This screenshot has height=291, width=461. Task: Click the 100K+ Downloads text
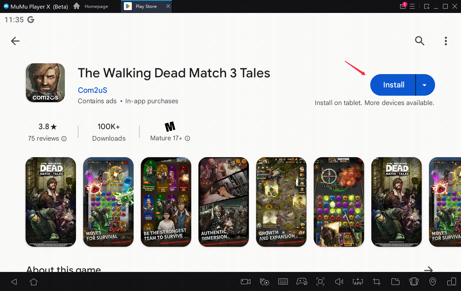coord(109,132)
